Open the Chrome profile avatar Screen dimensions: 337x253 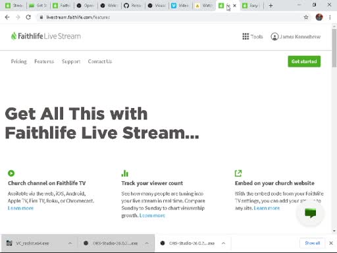coord(319,17)
